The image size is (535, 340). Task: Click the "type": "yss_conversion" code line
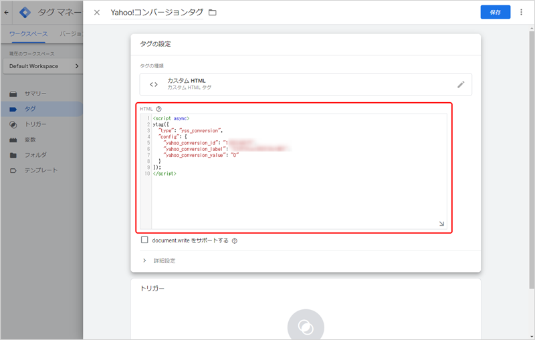[x=191, y=131]
